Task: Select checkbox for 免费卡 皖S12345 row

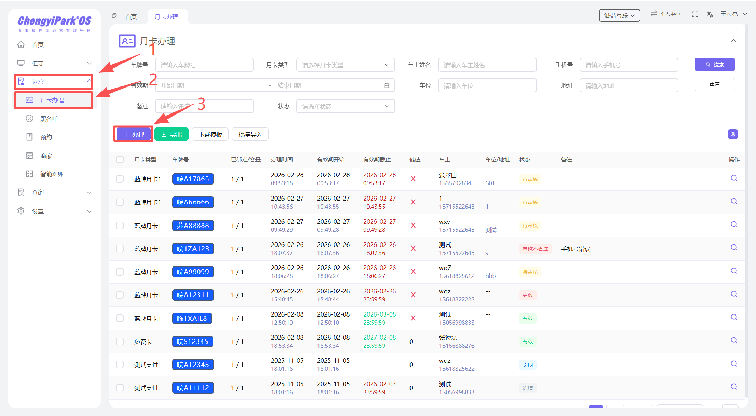Action: [x=120, y=341]
